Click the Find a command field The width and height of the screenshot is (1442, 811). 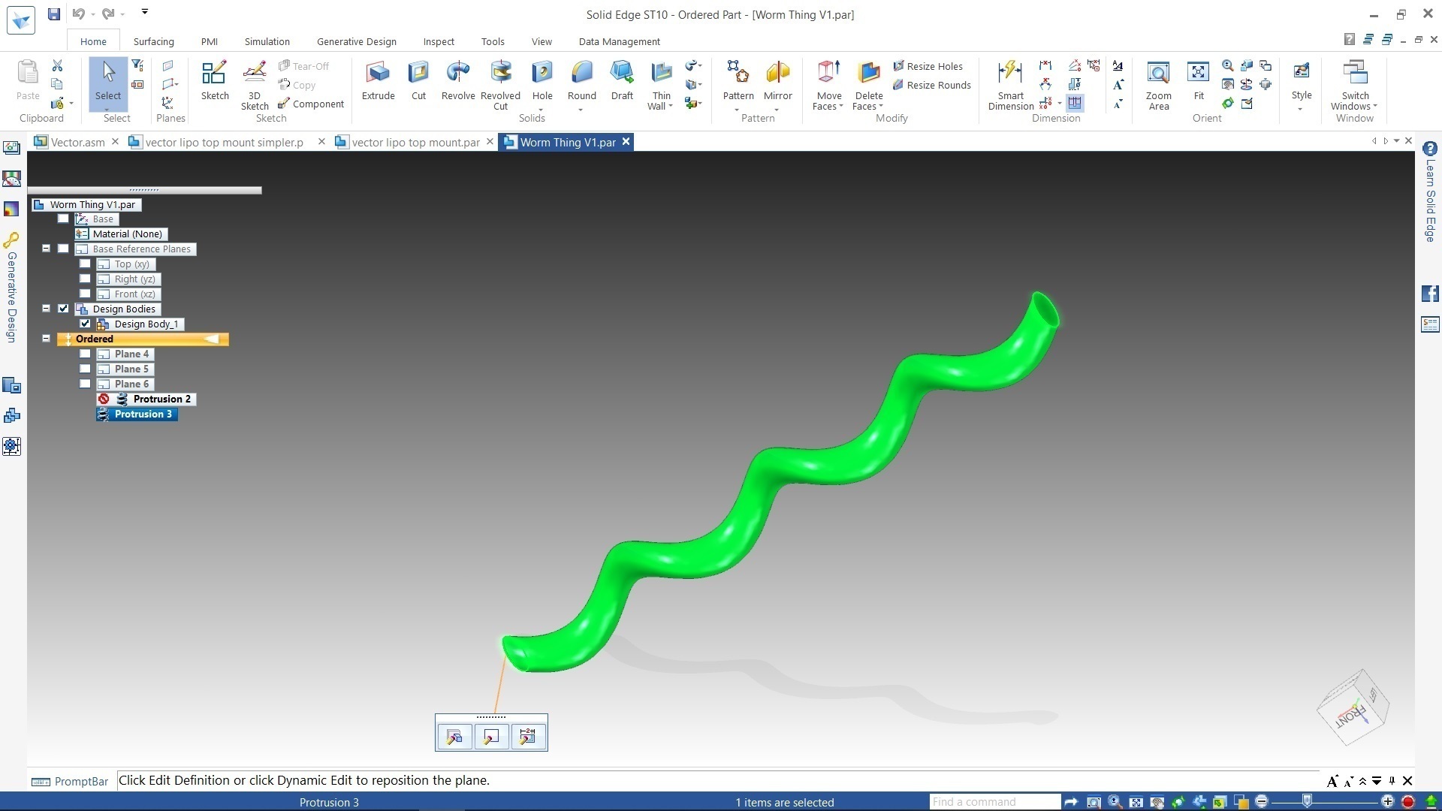pos(994,802)
